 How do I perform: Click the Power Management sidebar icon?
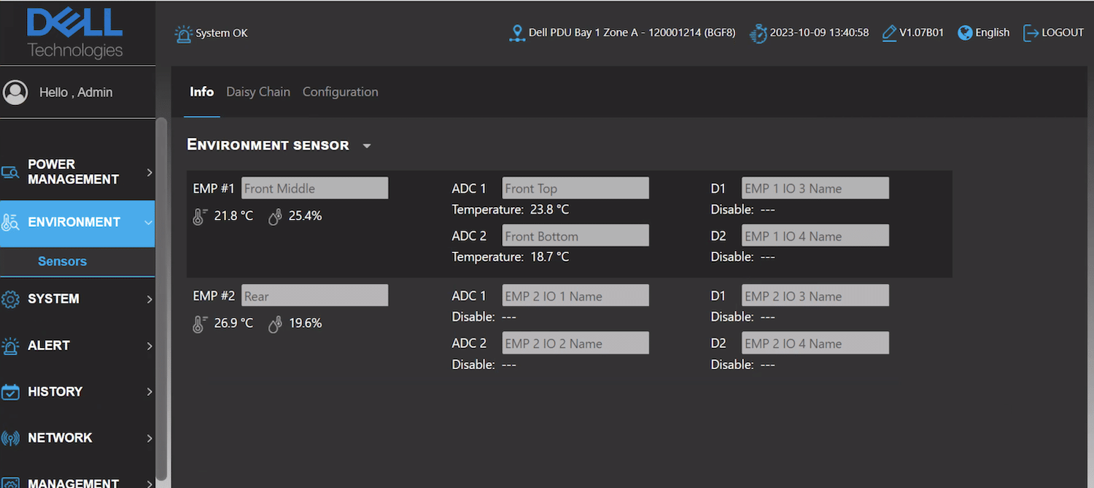click(10, 172)
